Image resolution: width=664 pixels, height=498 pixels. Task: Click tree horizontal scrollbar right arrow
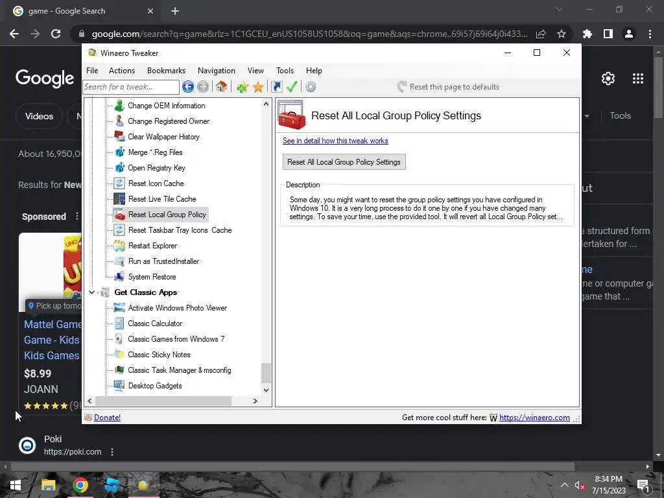(255, 401)
